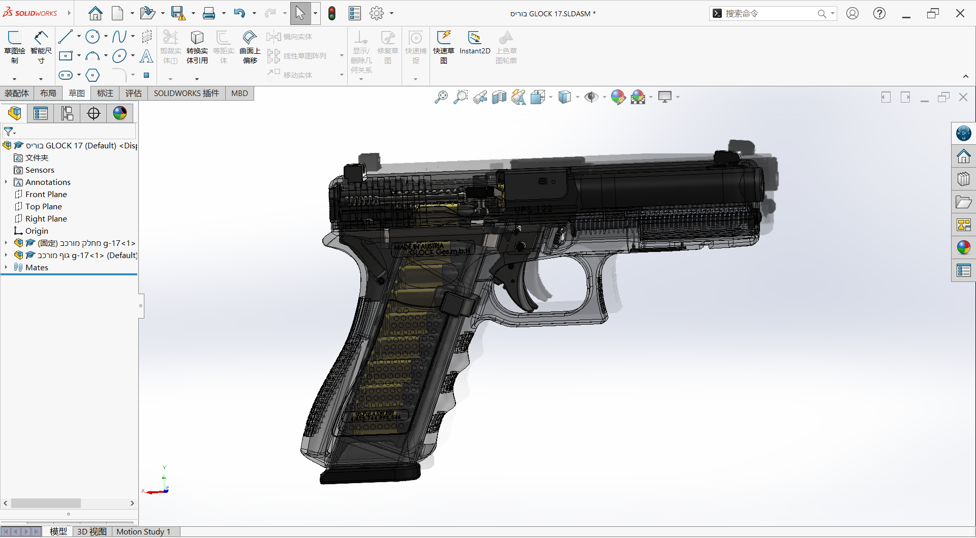Switch to the MBD ribbon tab
This screenshot has height=538, width=976.
pyautogui.click(x=239, y=93)
